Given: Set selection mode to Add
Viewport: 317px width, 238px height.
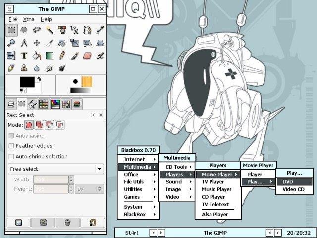Looking at the screenshot, I should coord(39,125).
